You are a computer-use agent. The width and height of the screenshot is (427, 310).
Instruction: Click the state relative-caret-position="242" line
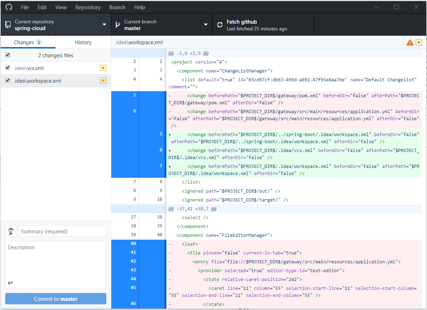(294, 279)
